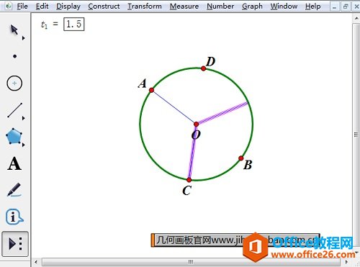This screenshot has height=267, width=360.
Task: Open the Measure menu
Action: point(184,6)
